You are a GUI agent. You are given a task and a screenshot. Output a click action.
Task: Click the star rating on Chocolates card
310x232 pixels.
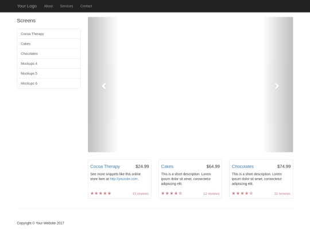click(242, 194)
